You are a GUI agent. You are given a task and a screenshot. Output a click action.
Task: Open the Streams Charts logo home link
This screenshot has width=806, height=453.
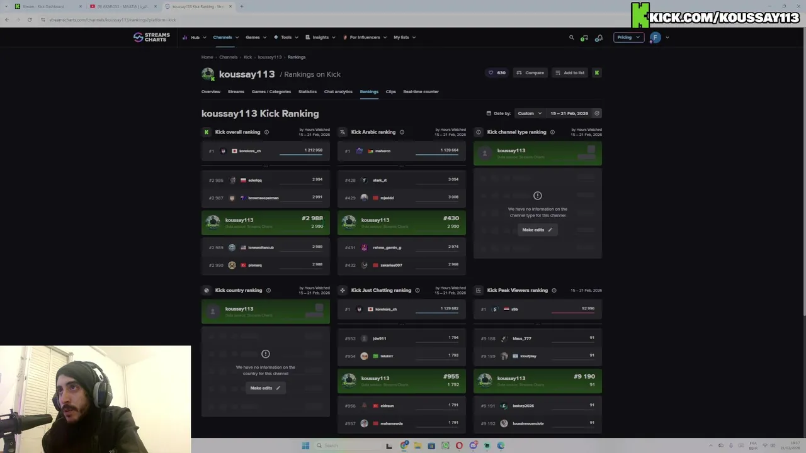pos(152,37)
